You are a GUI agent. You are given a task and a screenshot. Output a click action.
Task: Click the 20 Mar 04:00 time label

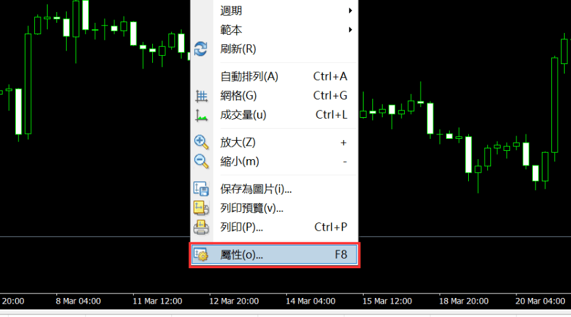(x=540, y=301)
